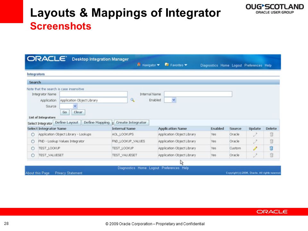Click the Source column header
The height and width of the screenshot is (231, 308).
pyautogui.click(x=235, y=129)
